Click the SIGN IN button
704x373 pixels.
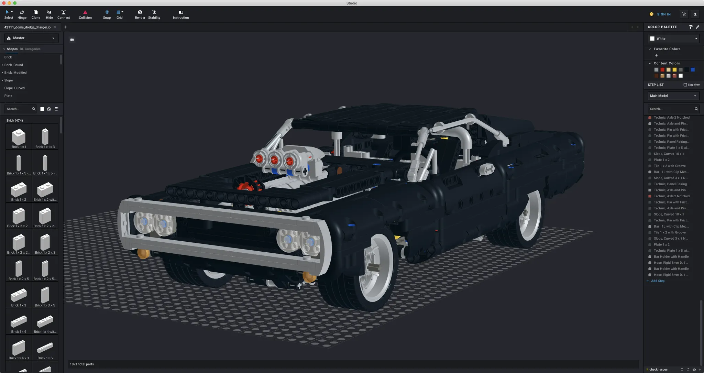coord(663,14)
